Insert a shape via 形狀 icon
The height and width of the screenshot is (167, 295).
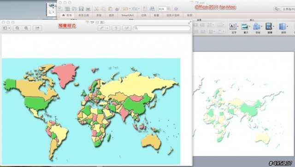click(x=257, y=27)
